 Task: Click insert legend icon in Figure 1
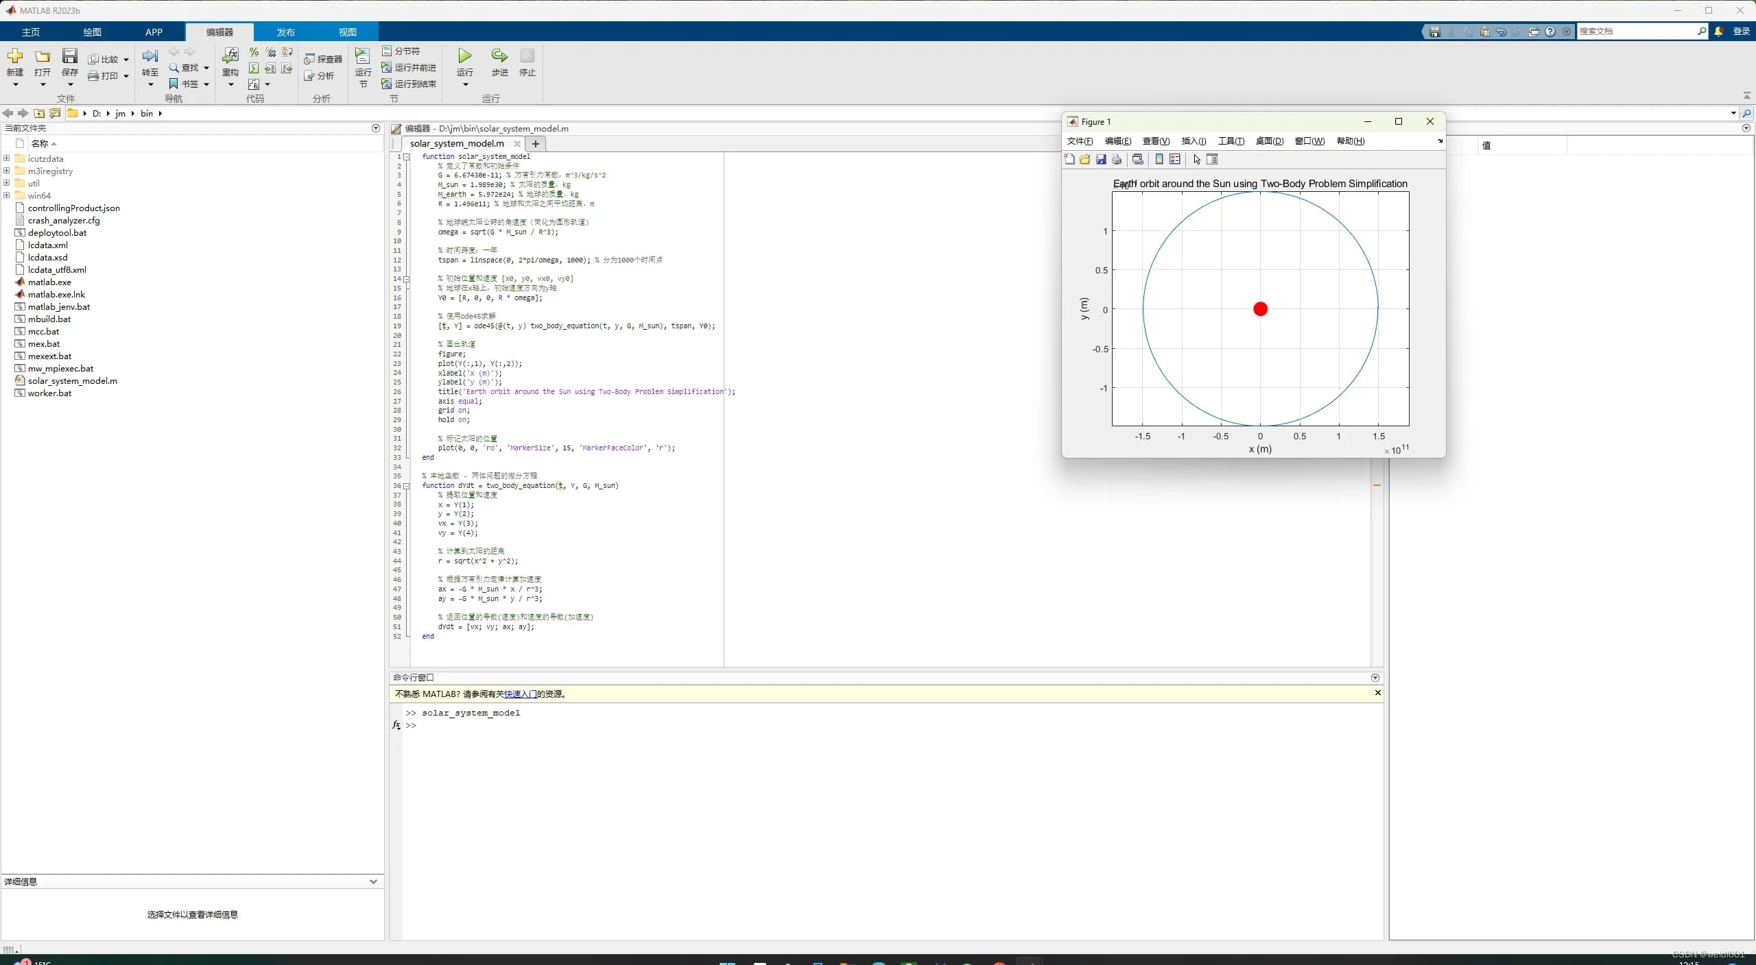pos(1175,160)
